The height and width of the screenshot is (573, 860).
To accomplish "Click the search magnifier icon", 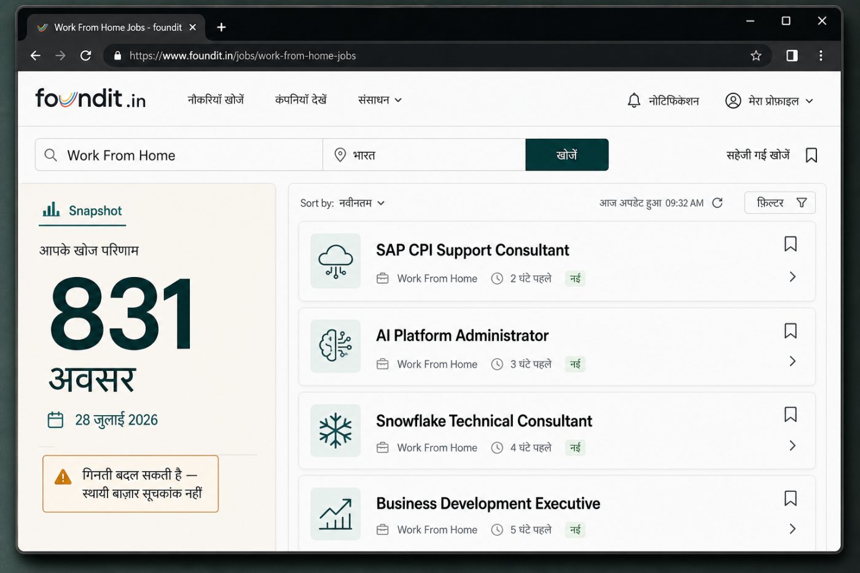I will 51,155.
